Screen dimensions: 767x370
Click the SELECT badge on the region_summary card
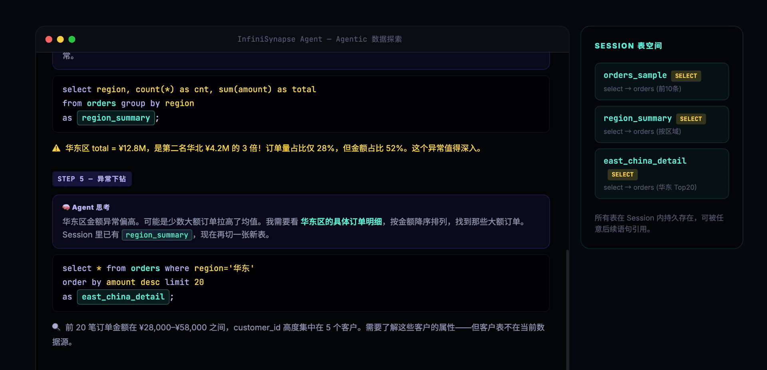click(x=691, y=119)
